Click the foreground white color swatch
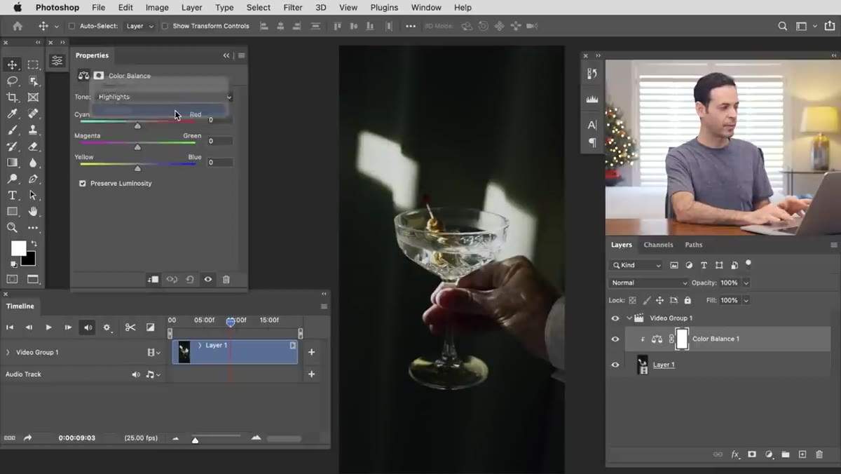 click(x=18, y=248)
